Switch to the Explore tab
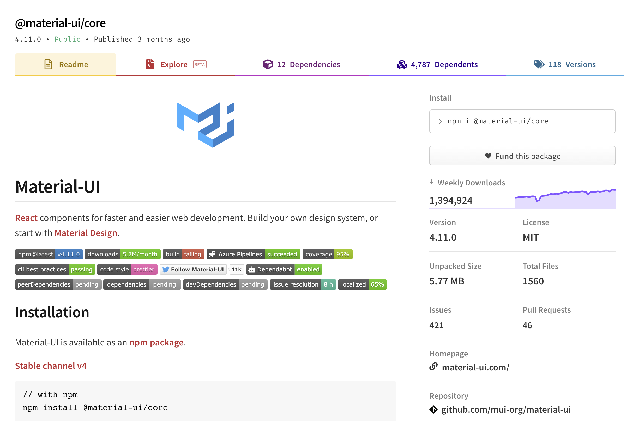 [x=174, y=64]
